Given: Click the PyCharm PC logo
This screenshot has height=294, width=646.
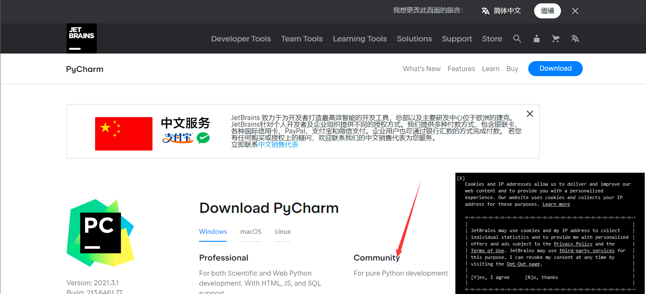Looking at the screenshot, I should pos(101,233).
